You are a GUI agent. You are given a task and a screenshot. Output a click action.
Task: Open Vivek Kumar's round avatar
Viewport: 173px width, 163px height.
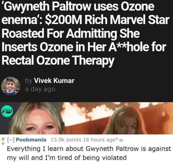[x=11, y=86]
